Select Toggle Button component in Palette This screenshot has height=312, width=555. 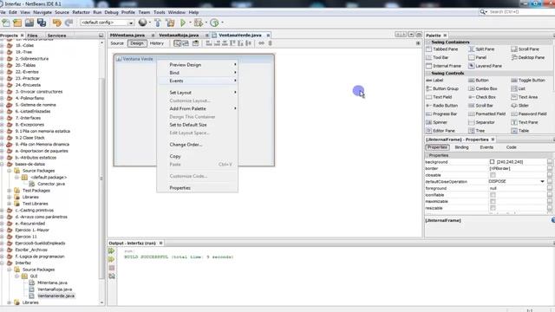(x=528, y=81)
